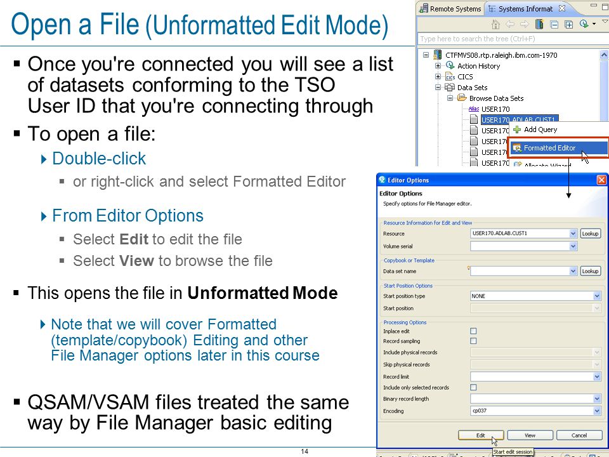Enable the Inplace edit checkbox

(x=473, y=331)
